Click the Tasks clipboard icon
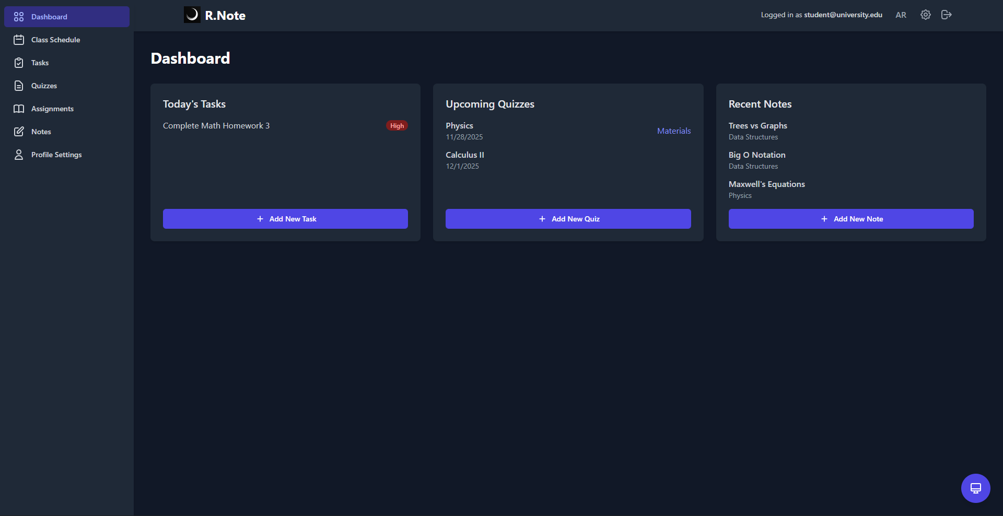Viewport: 1003px width, 516px height. (x=19, y=63)
